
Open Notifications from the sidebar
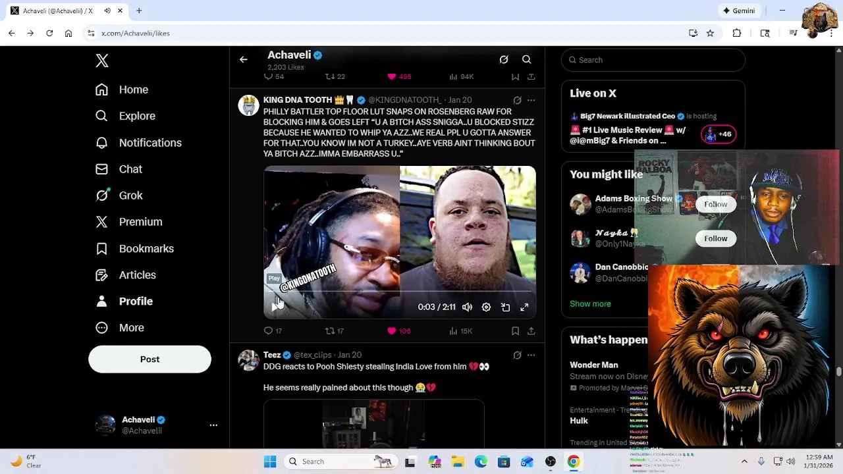(x=138, y=143)
